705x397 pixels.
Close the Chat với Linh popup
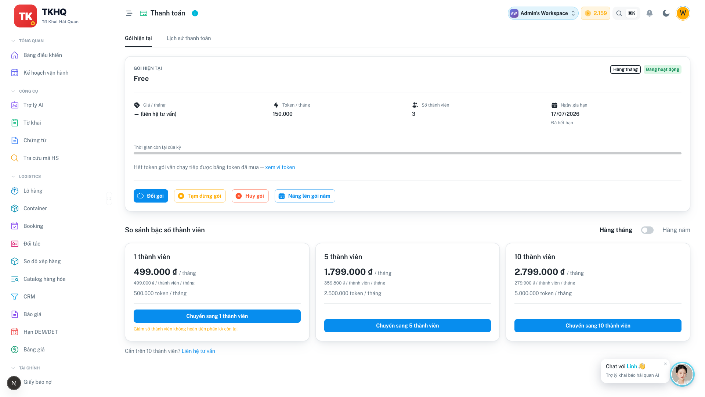[665, 364]
